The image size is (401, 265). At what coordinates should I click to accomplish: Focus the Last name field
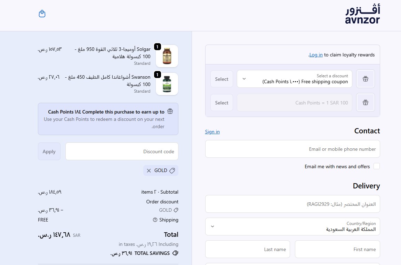[x=248, y=249]
